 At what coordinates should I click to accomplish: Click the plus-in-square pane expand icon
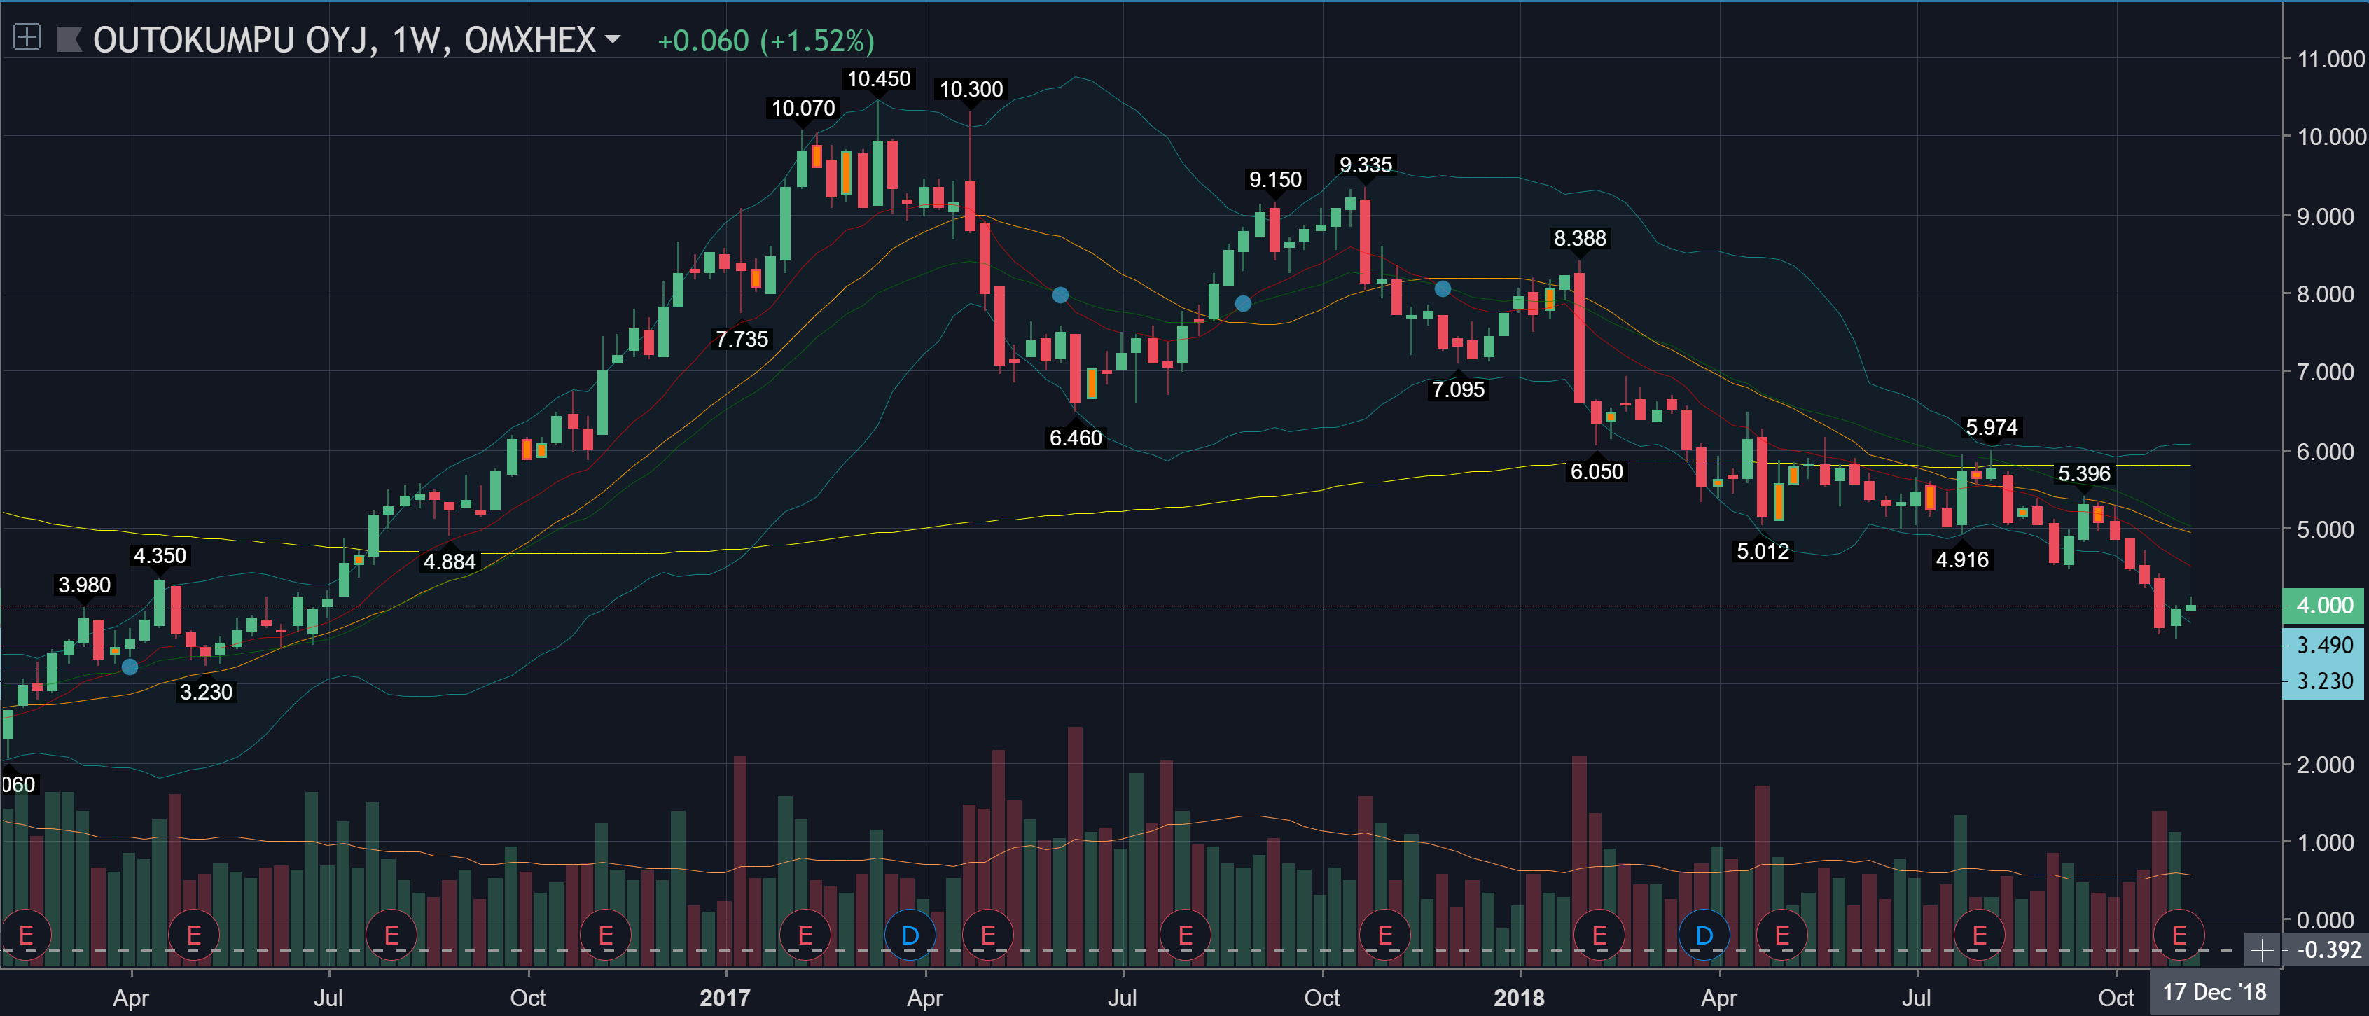point(27,38)
